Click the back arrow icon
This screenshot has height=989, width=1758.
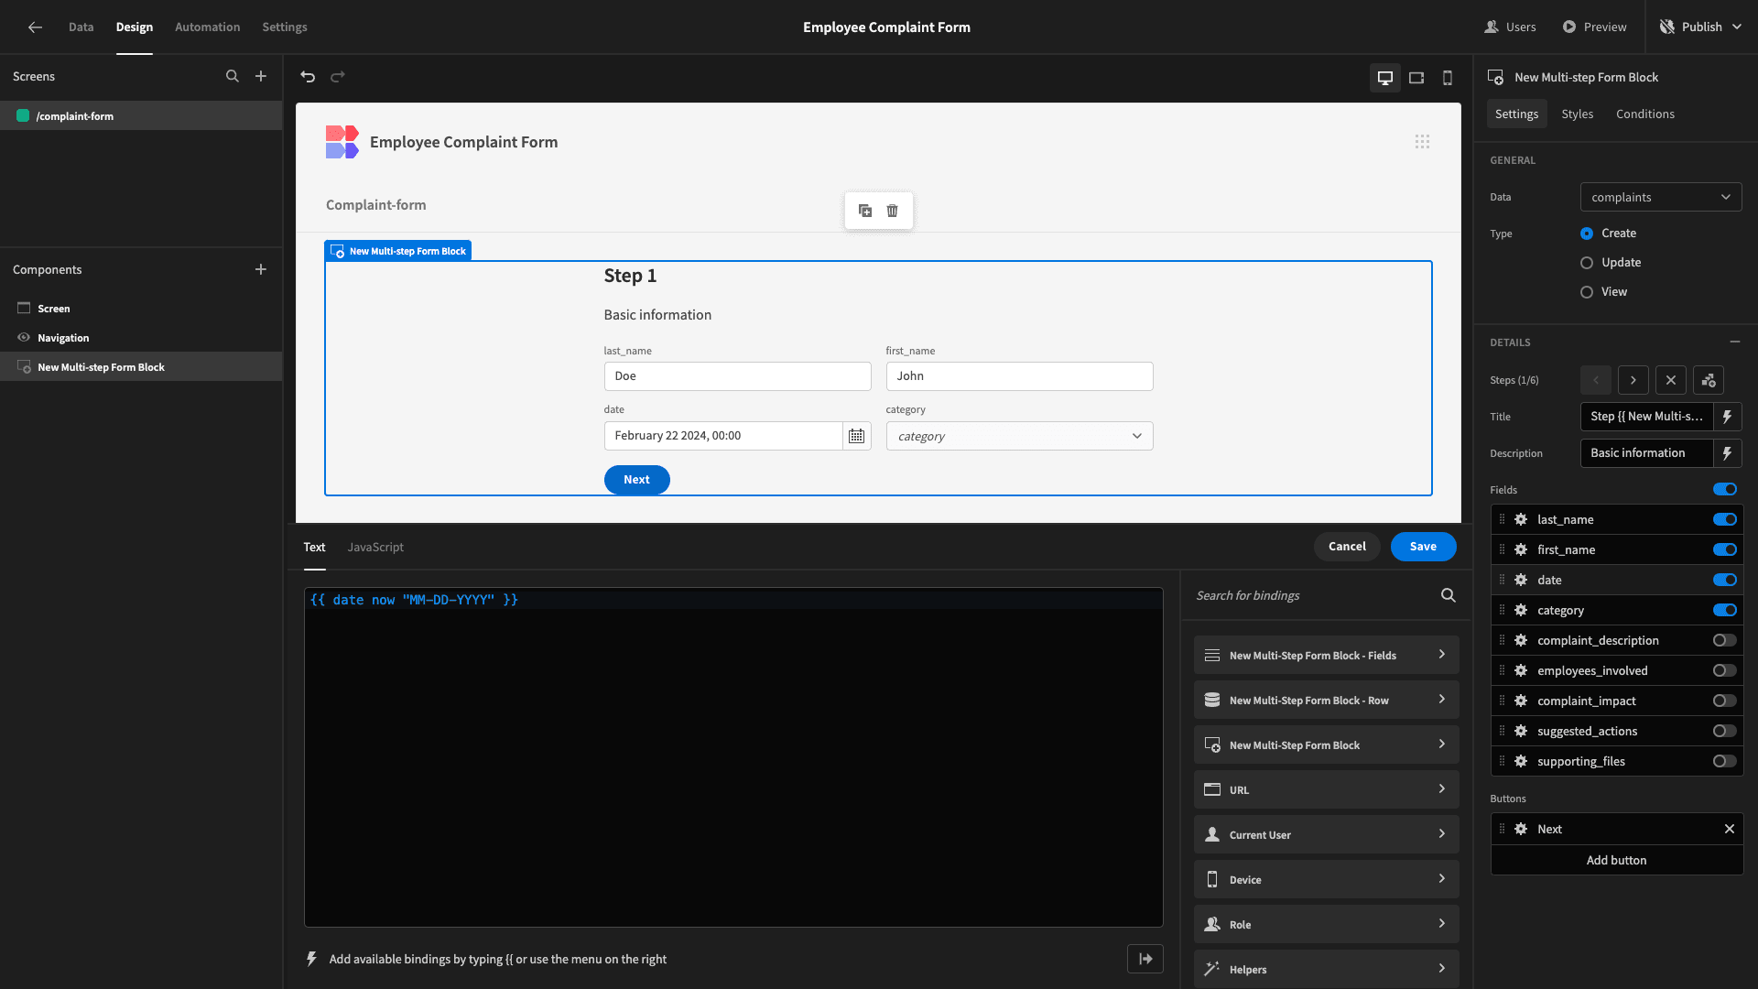[x=35, y=27]
